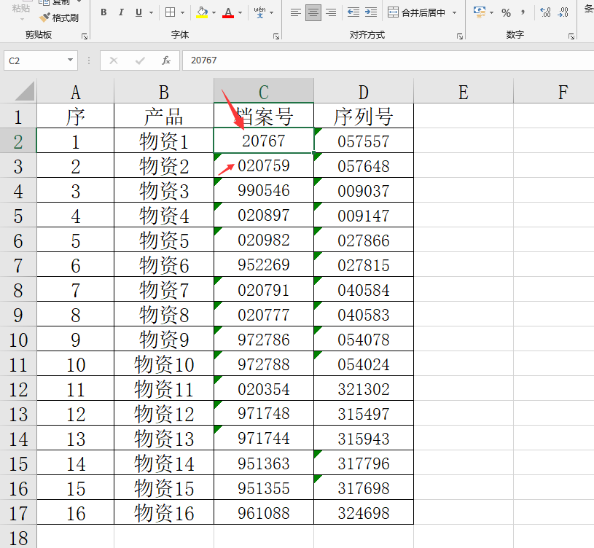Open 合并后居中 dropdown arrow
This screenshot has width=594, height=548.
coord(454,12)
